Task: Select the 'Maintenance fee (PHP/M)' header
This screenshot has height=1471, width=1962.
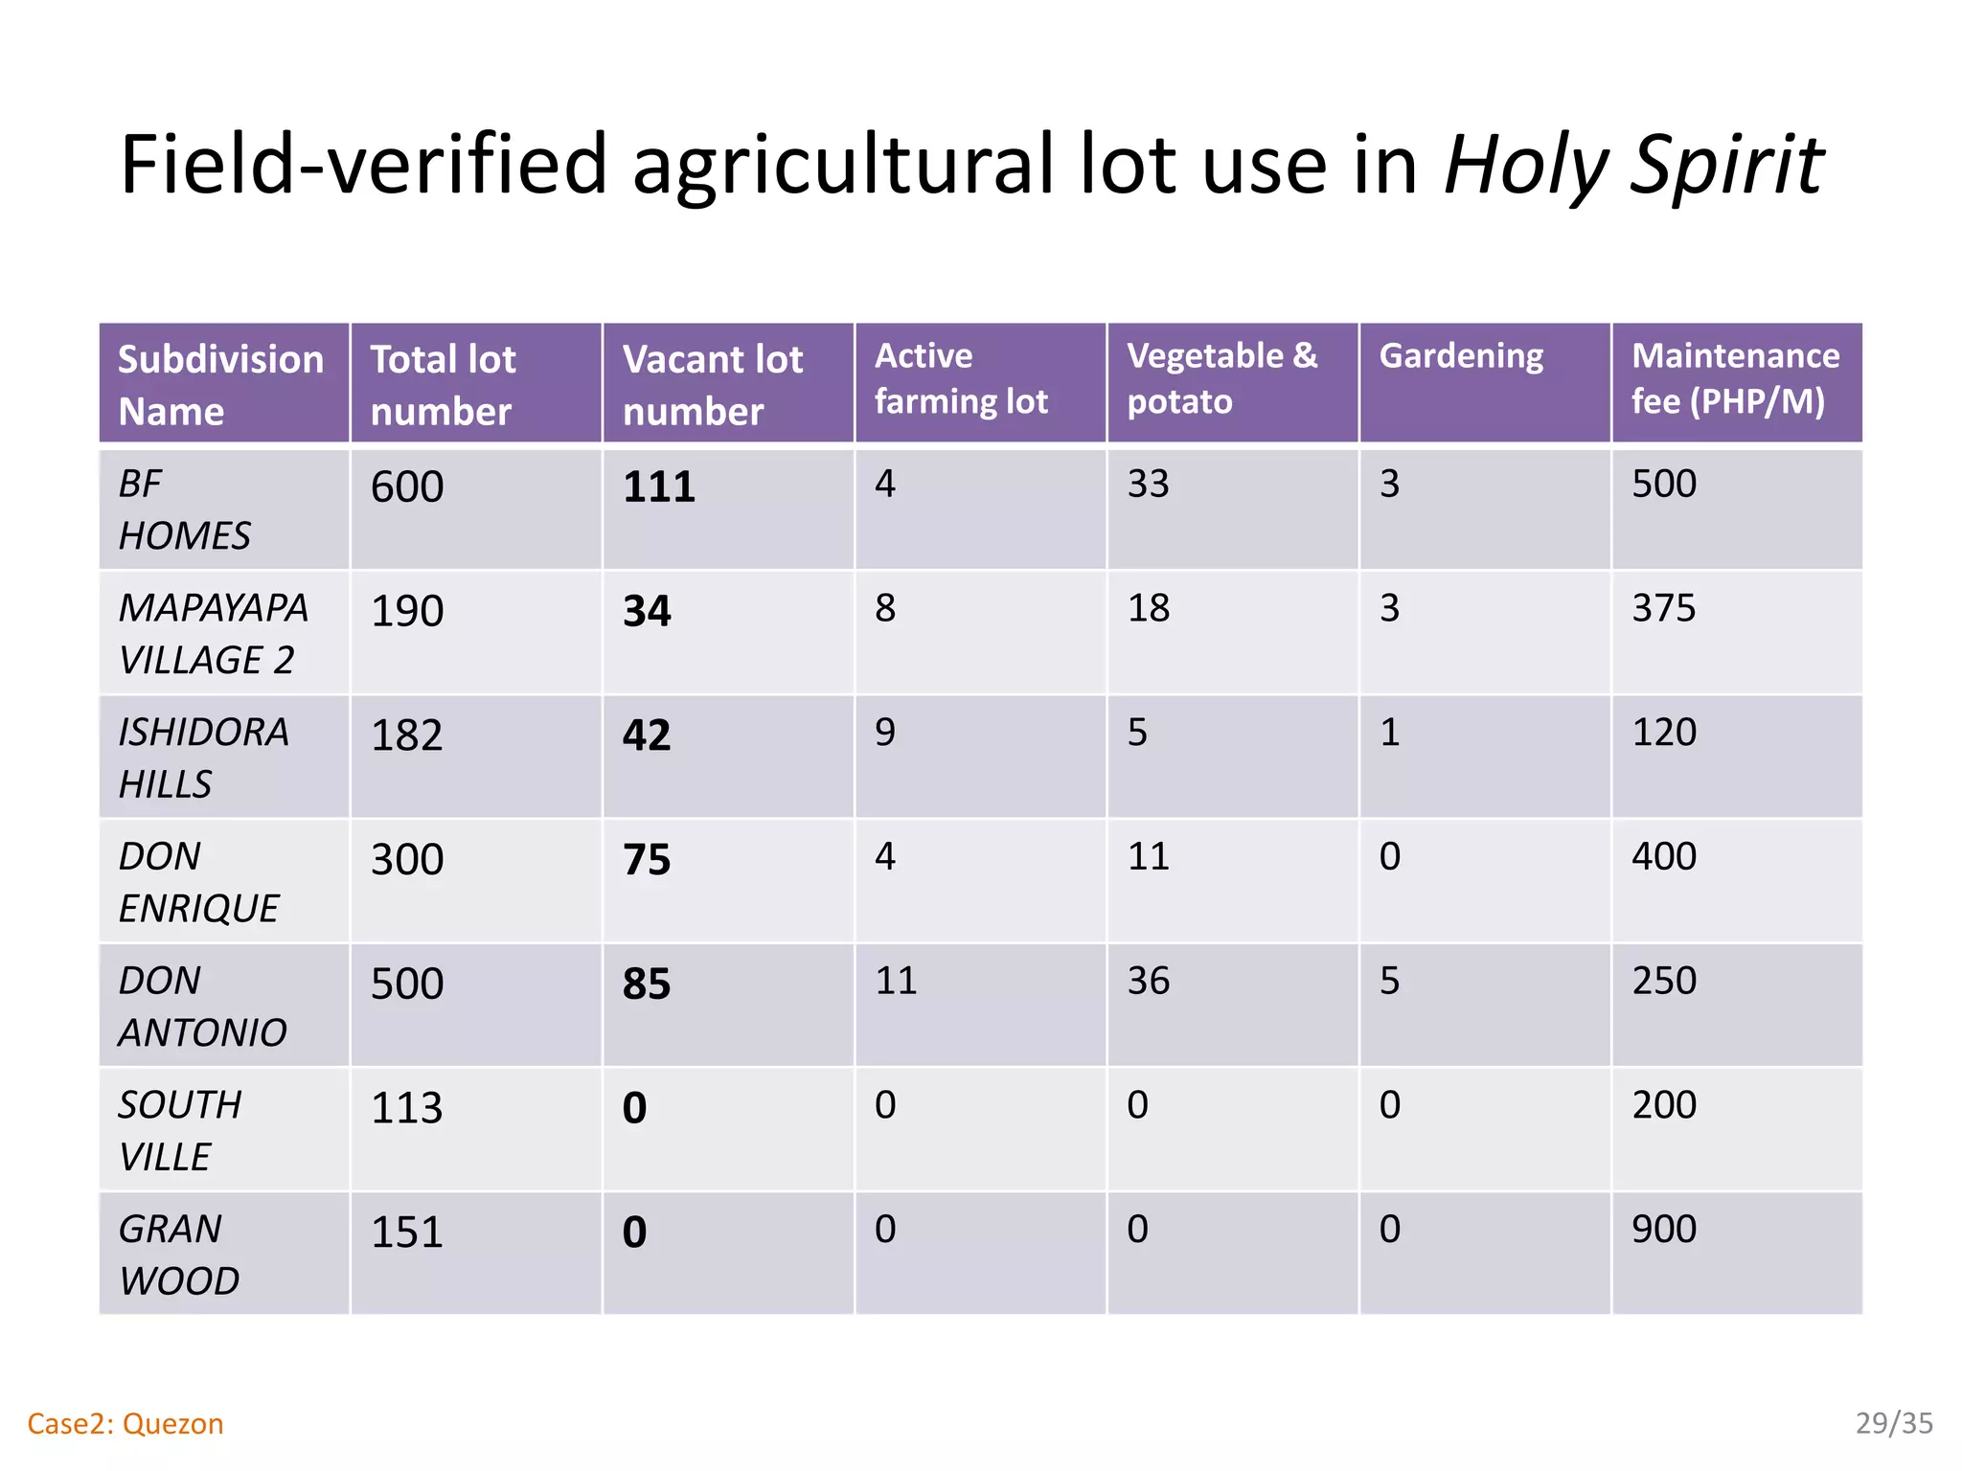Action: pyautogui.click(x=1735, y=378)
